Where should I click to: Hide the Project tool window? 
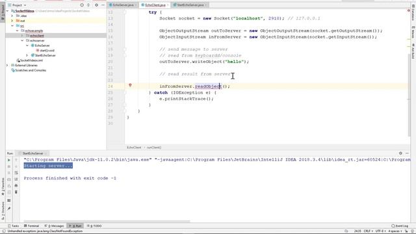[x=103, y=5]
